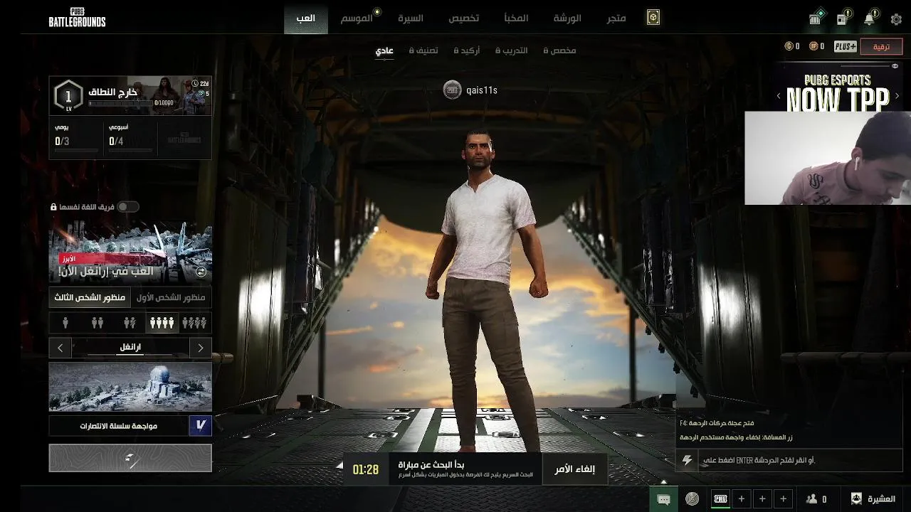The width and height of the screenshot is (911, 512).
Task: Click the qais11s player avatar icon
Action: coord(452,90)
